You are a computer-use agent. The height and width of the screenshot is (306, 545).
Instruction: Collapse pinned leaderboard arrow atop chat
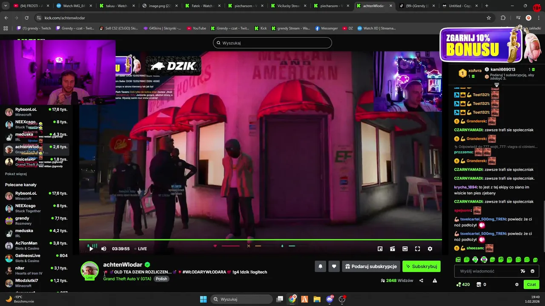(496, 85)
